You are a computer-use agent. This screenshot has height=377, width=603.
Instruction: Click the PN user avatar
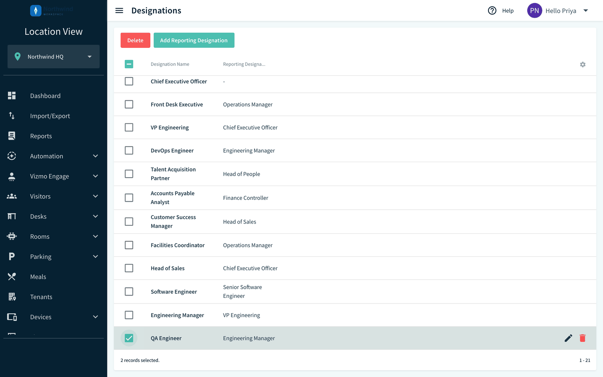tap(534, 11)
